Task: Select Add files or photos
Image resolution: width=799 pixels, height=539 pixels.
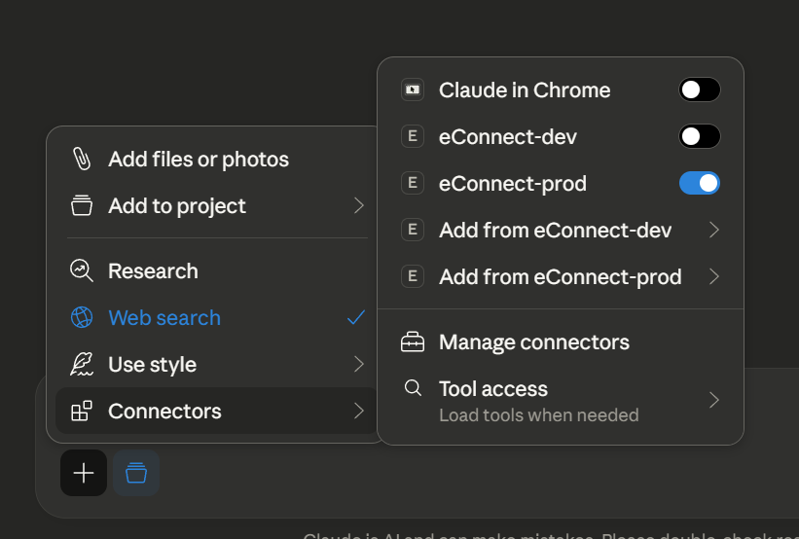Action: 217,159
